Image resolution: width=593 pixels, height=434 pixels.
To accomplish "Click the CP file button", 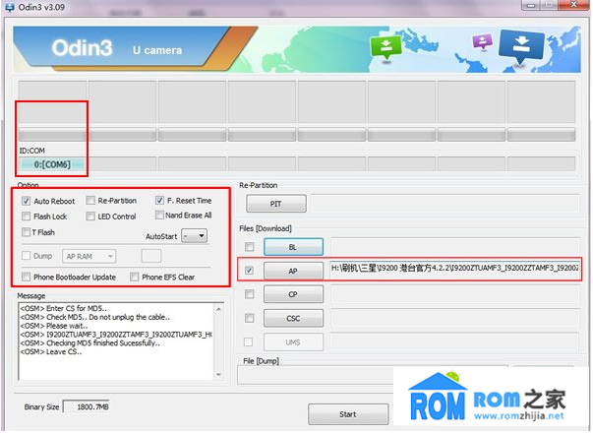I will [293, 294].
